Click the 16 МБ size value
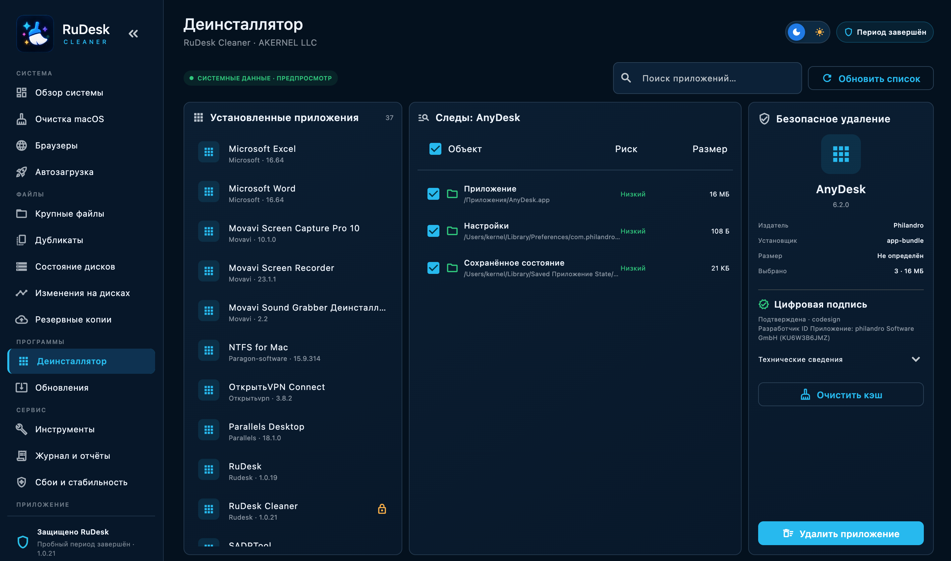The image size is (951, 561). coord(719,194)
